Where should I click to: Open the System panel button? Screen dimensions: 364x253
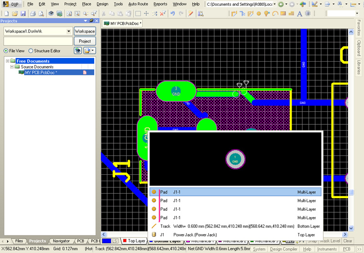click(259, 249)
